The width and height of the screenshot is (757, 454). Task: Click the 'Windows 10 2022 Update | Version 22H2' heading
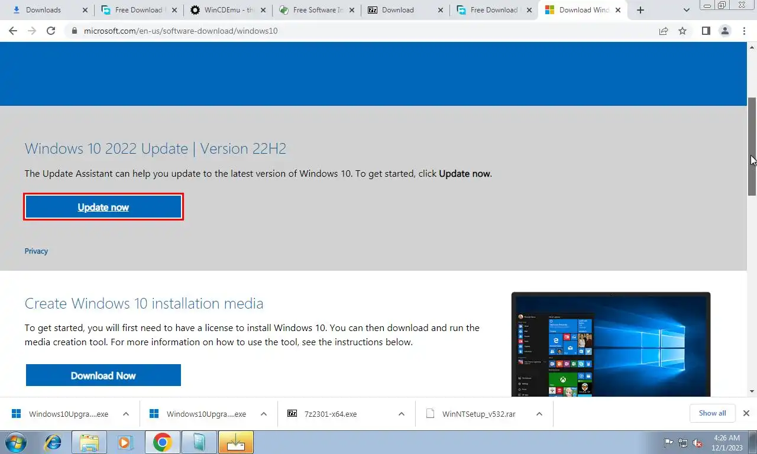point(156,148)
